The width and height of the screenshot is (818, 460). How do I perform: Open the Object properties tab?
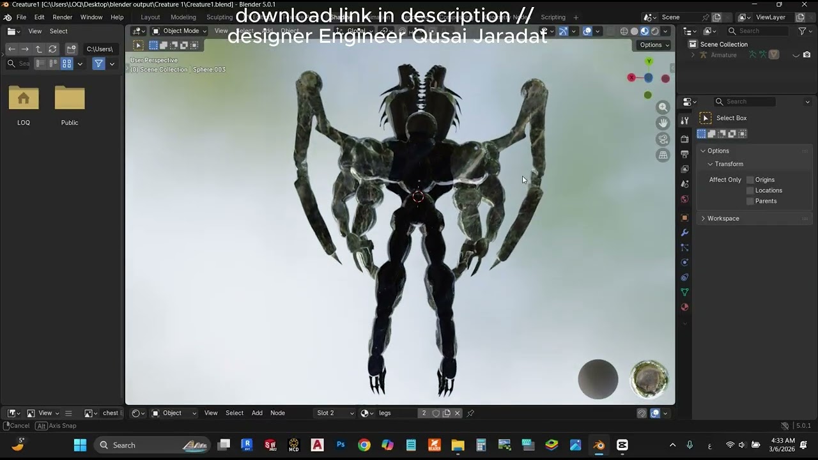point(684,217)
